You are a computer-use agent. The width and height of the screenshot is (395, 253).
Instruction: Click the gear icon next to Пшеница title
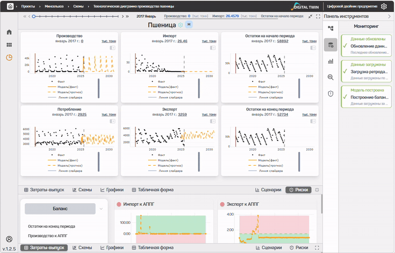[x=180, y=25]
